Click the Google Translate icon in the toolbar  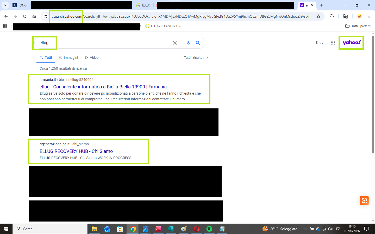[x=346, y=16]
